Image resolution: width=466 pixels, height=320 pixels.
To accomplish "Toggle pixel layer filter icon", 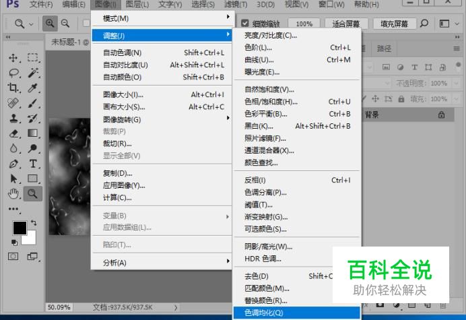I will tap(386, 67).
